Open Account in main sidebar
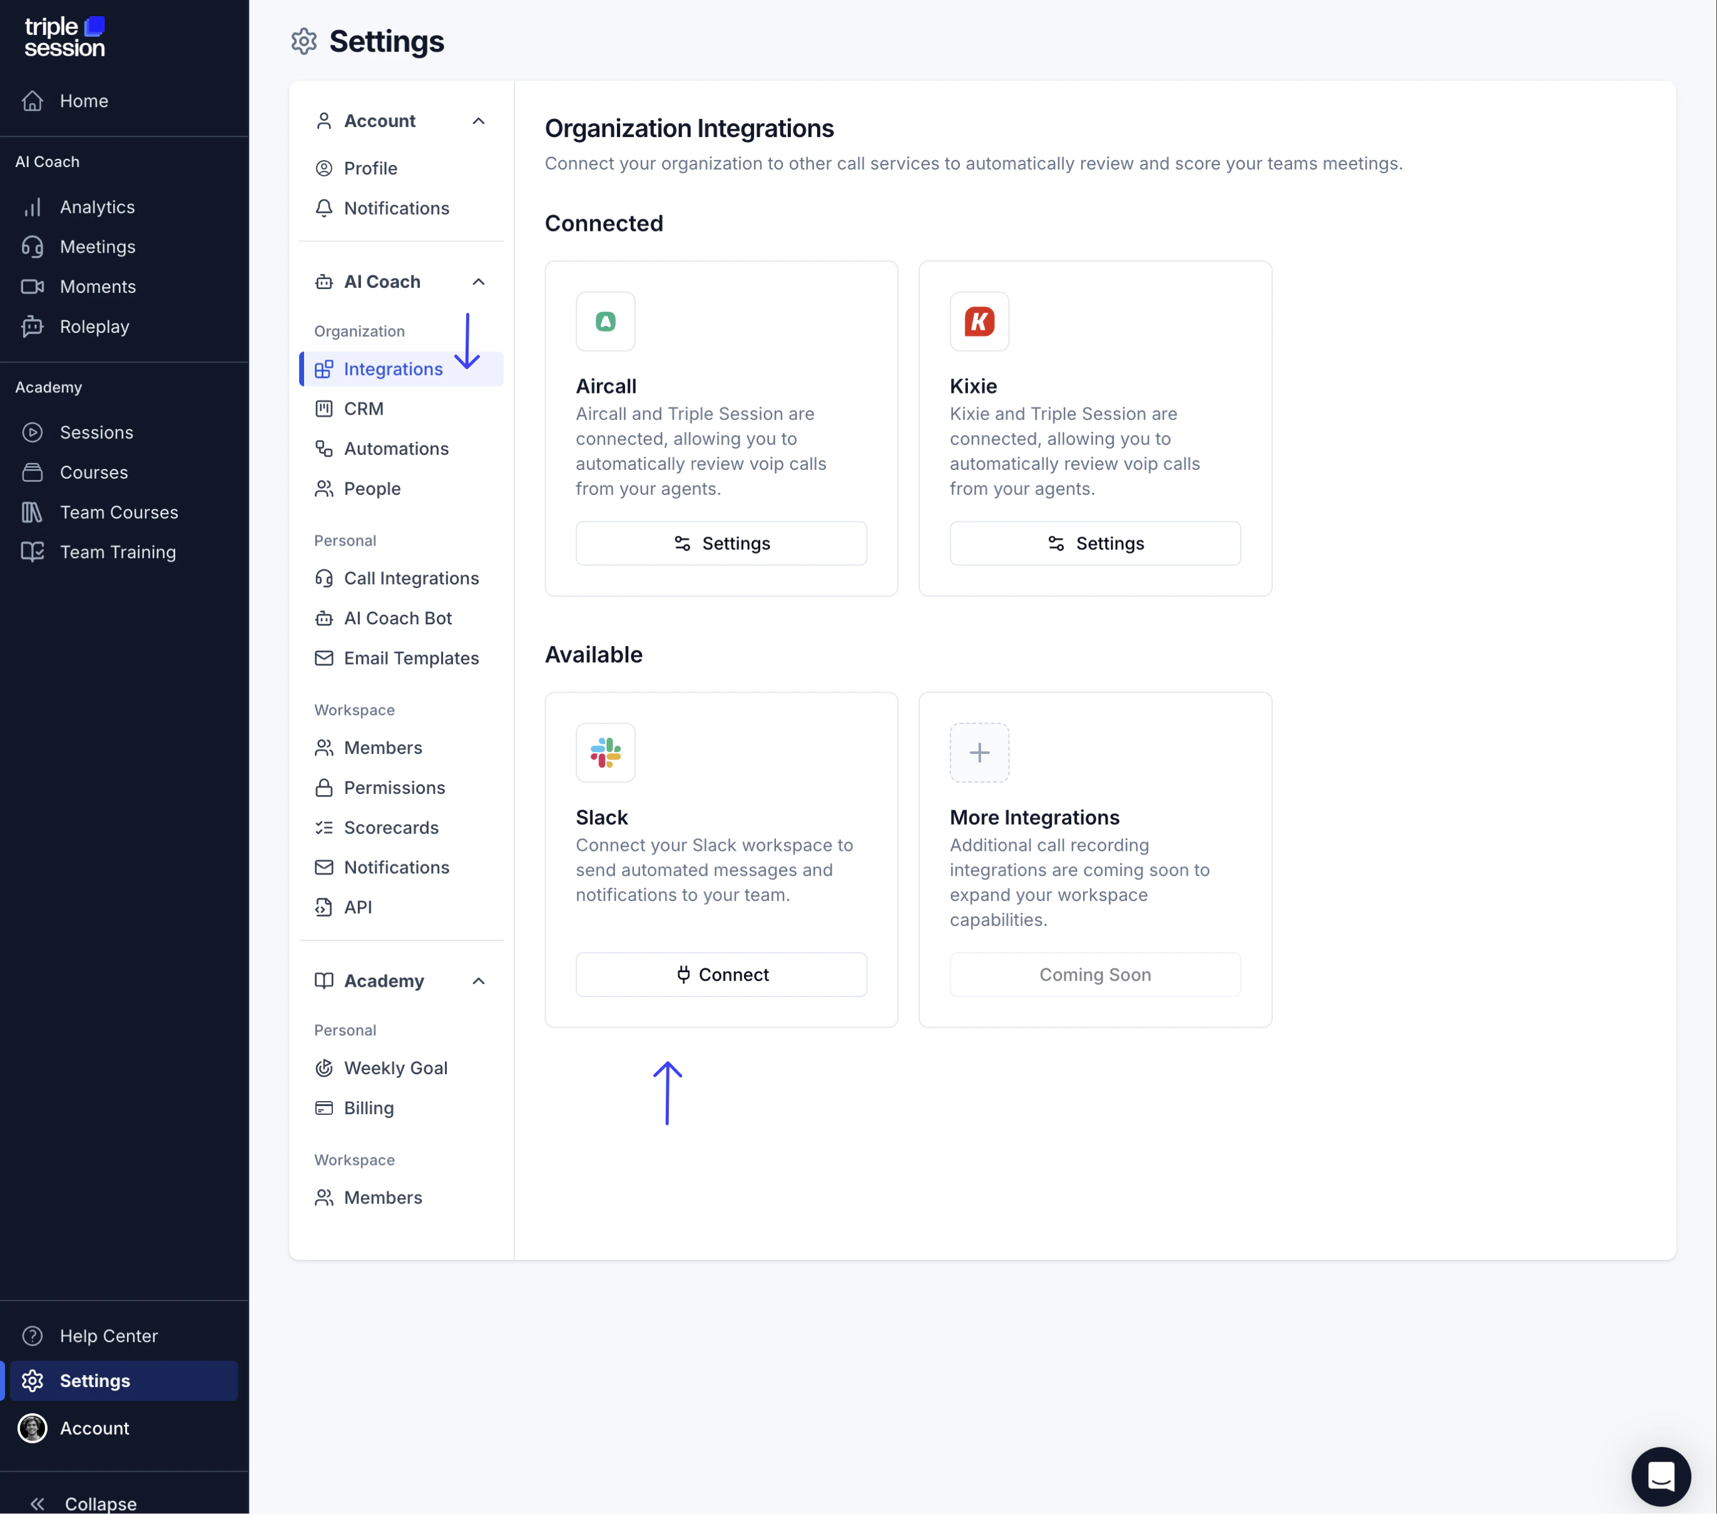1717x1514 pixels. (123, 1428)
